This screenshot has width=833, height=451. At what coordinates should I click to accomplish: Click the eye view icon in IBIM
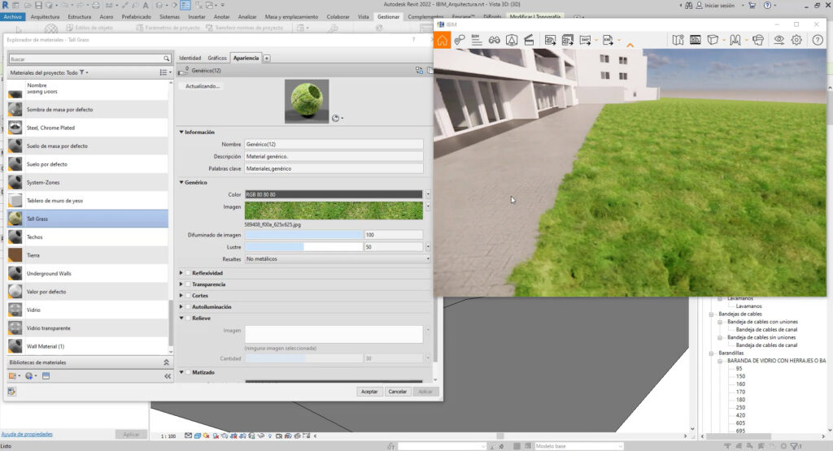(778, 40)
